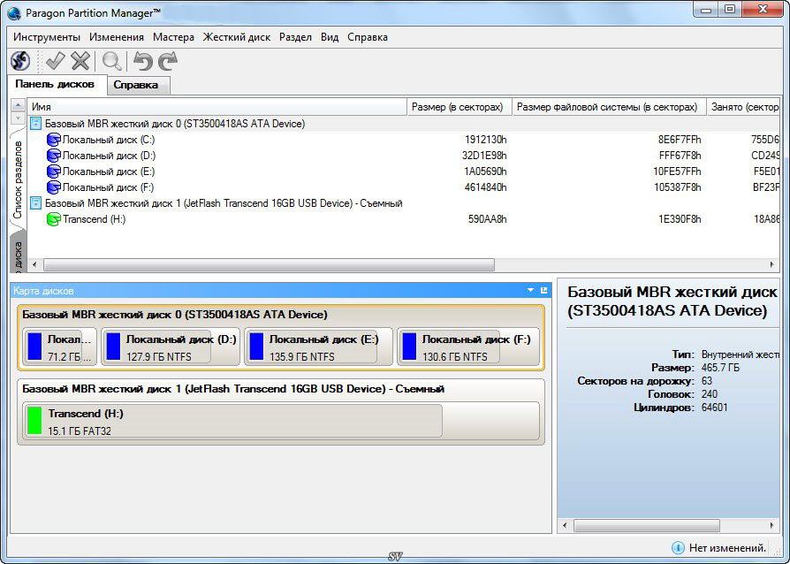Screen dimensions: 790x564
Task: Open the Инструменты menu
Action: click(47, 37)
